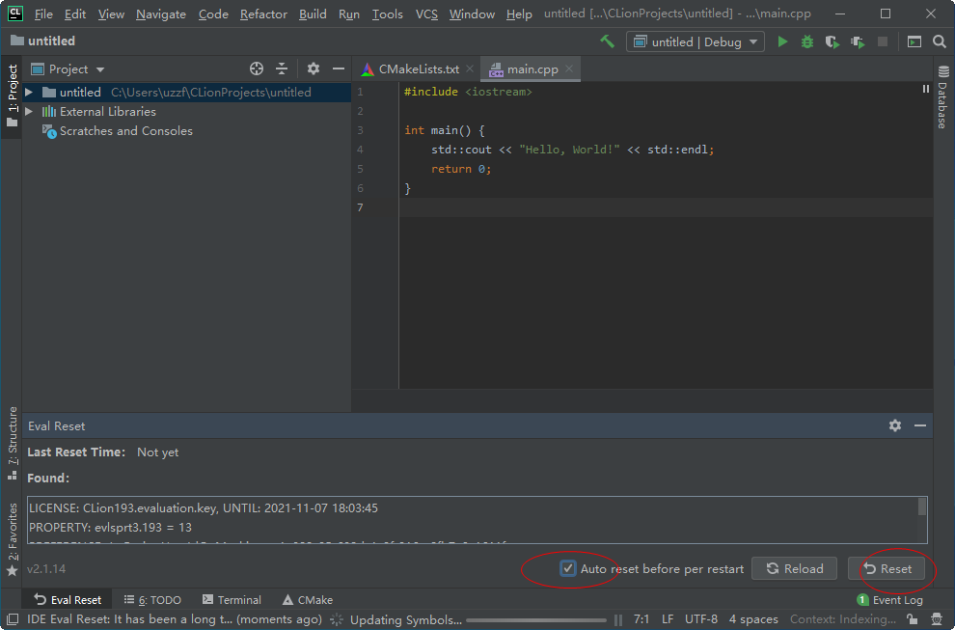Screen dimensions: 955x630
Task: Click the Build hammer icon
Action: pyautogui.click(x=607, y=41)
